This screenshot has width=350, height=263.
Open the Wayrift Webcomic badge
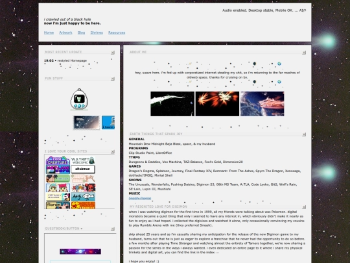coord(83,160)
